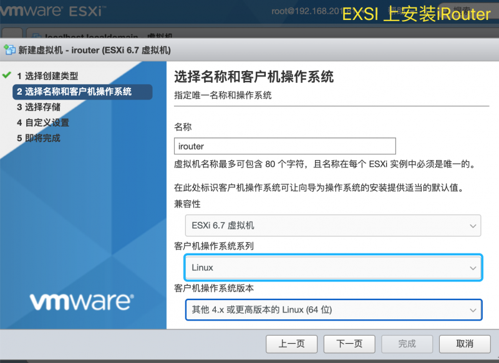Image resolution: width=499 pixels, height=363 pixels.
Task: Click the new virtual machine icon in dialog title
Action: [x=9, y=50]
